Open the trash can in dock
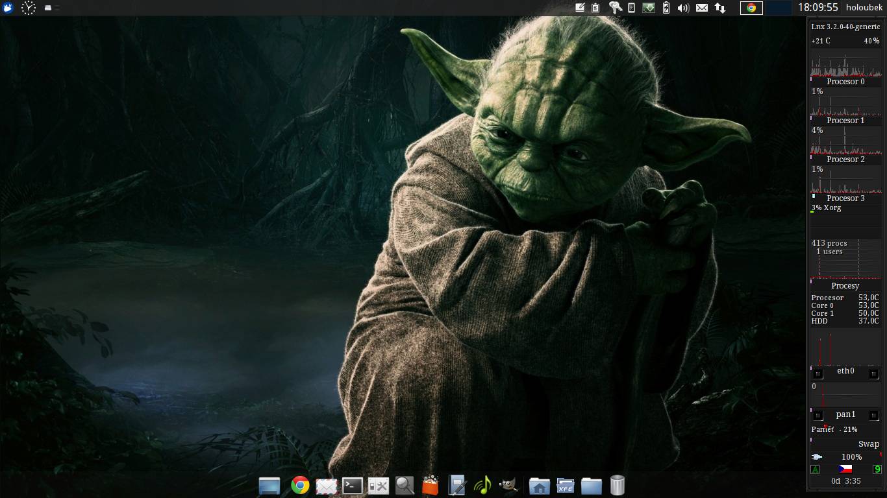 tap(618, 485)
